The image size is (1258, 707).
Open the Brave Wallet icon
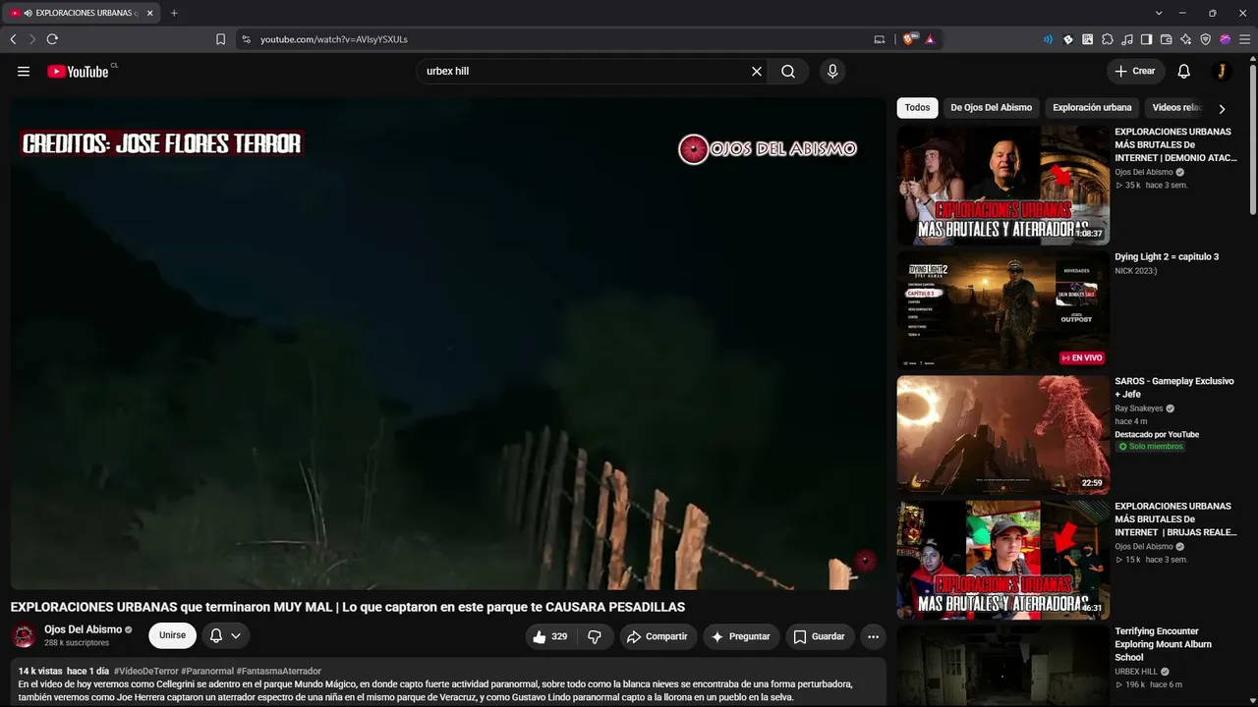1167,39
